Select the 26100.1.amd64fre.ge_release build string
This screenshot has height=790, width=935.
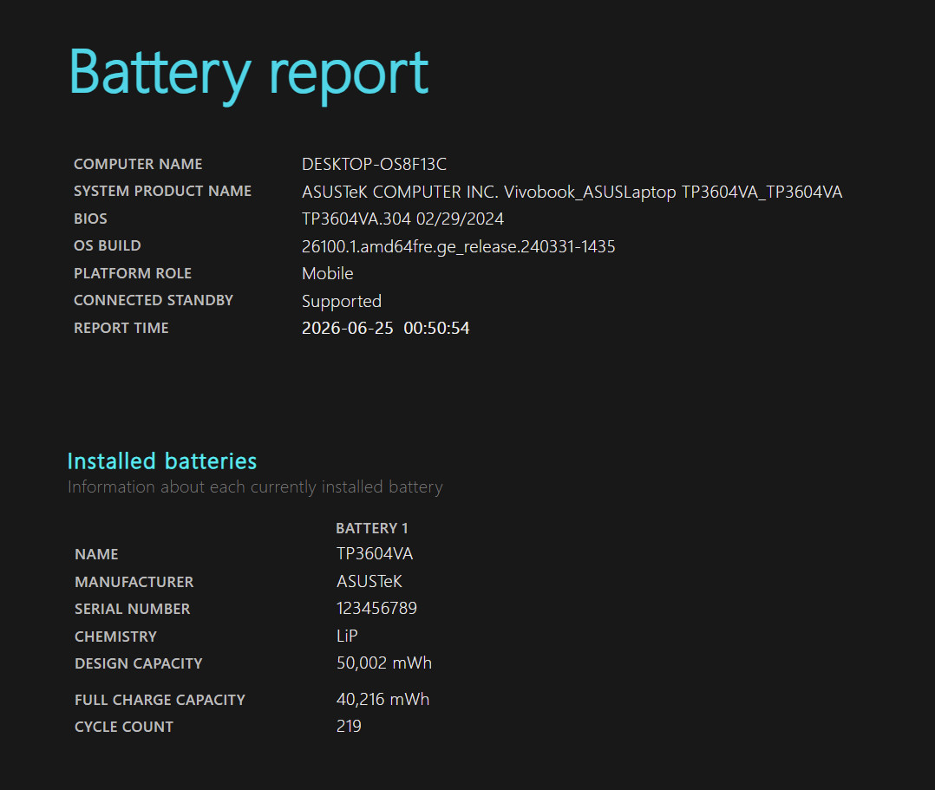(458, 247)
